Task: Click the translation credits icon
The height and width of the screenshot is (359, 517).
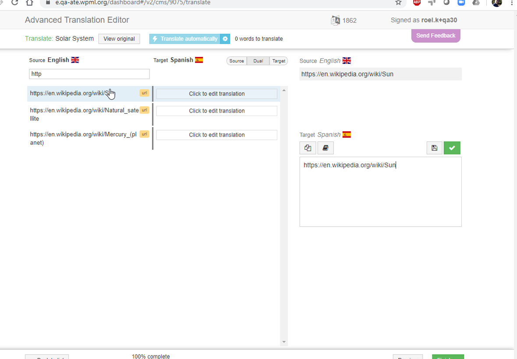Action: coord(335,20)
